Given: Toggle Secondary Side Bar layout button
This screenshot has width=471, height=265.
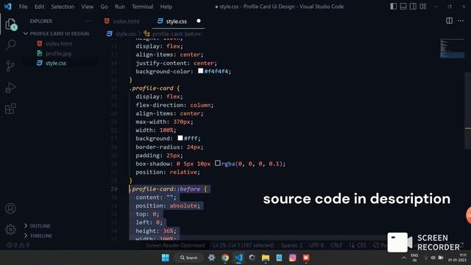Looking at the screenshot, I should 413,7.
